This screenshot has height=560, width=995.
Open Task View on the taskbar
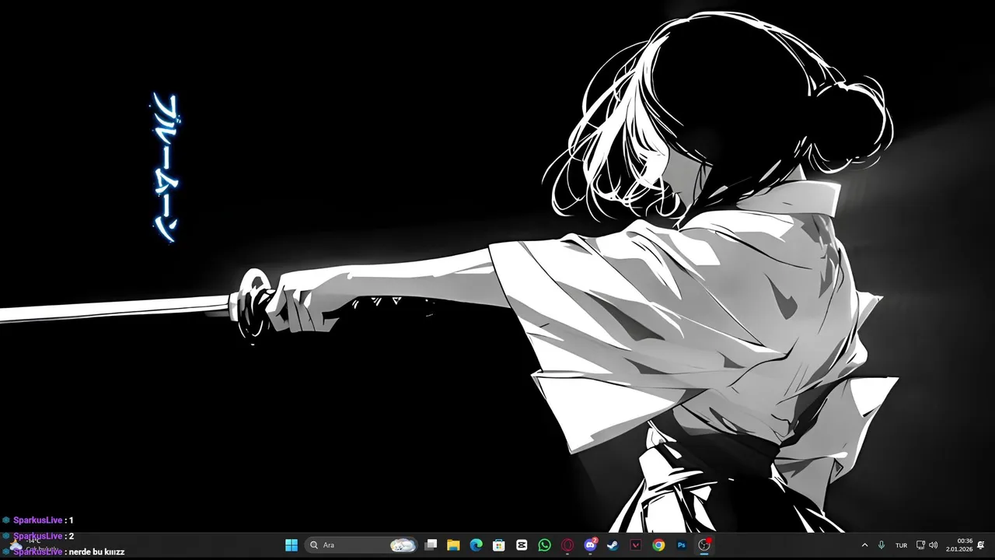coord(431,545)
